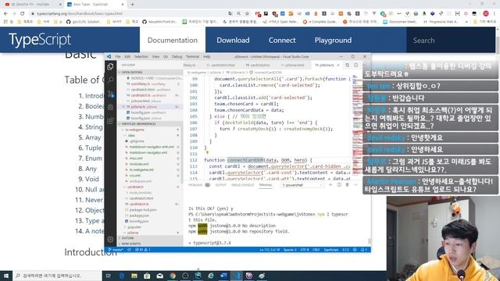
Task: Open the Debug menu in VS Code
Action: click(177, 56)
